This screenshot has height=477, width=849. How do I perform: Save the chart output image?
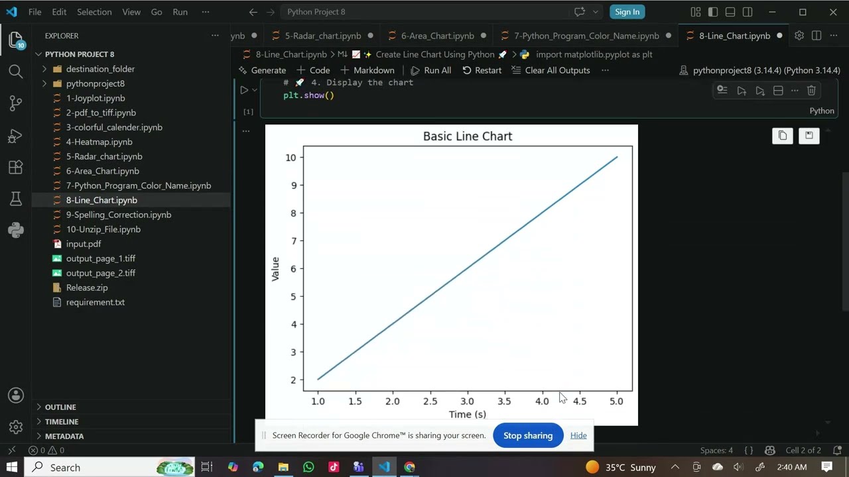[809, 136]
